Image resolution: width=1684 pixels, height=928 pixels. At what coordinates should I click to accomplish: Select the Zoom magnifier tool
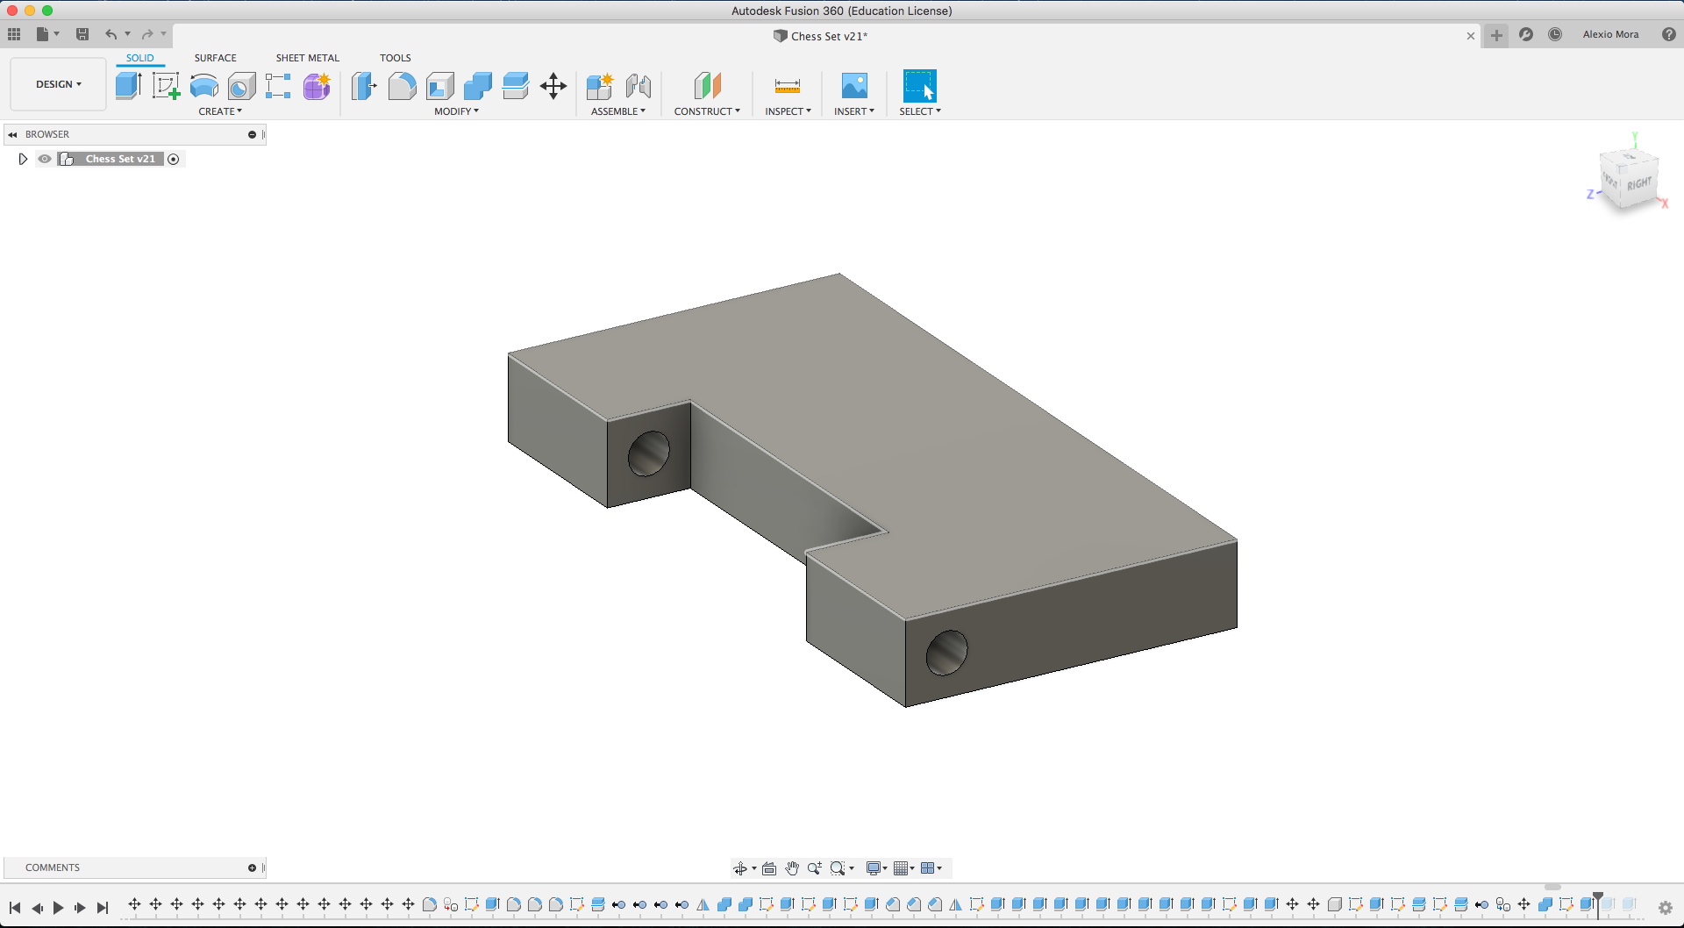[x=815, y=868]
